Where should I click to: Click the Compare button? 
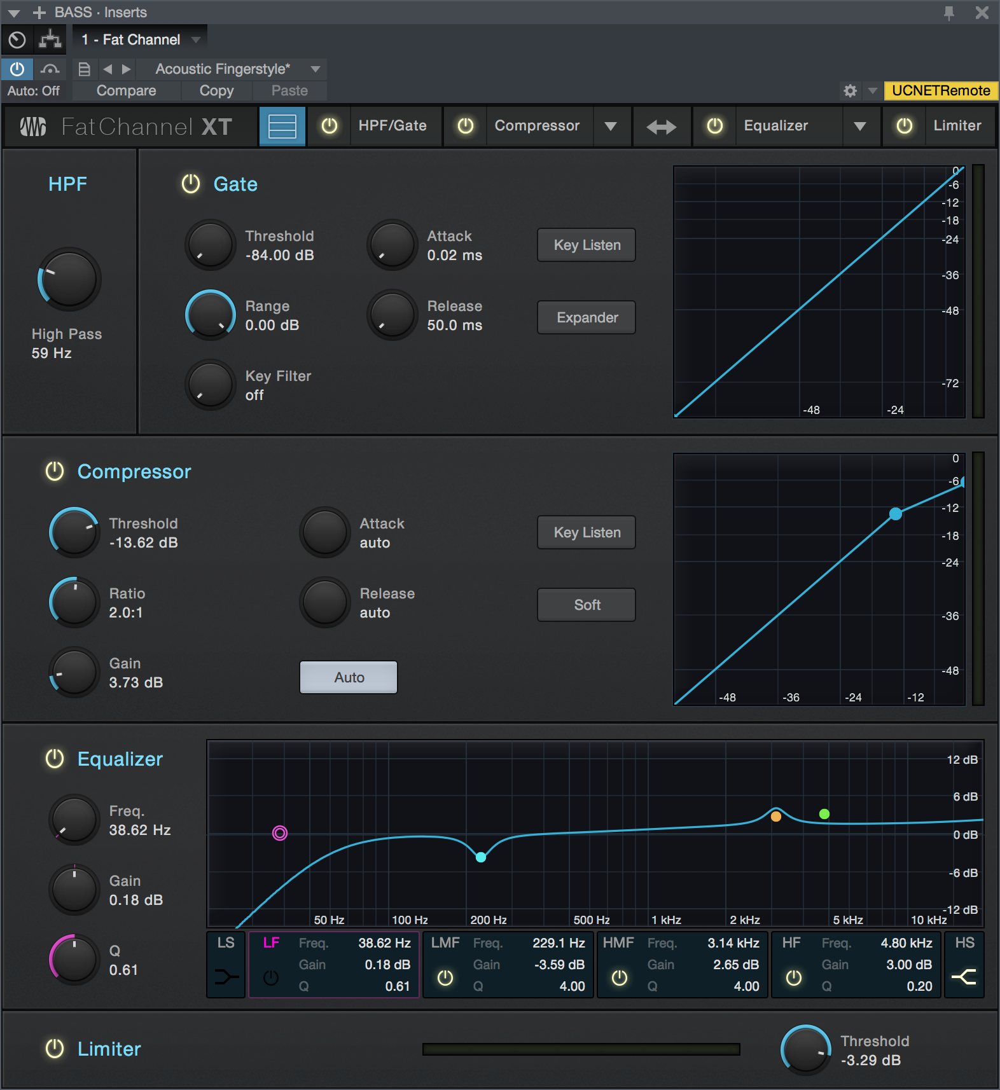point(126,91)
